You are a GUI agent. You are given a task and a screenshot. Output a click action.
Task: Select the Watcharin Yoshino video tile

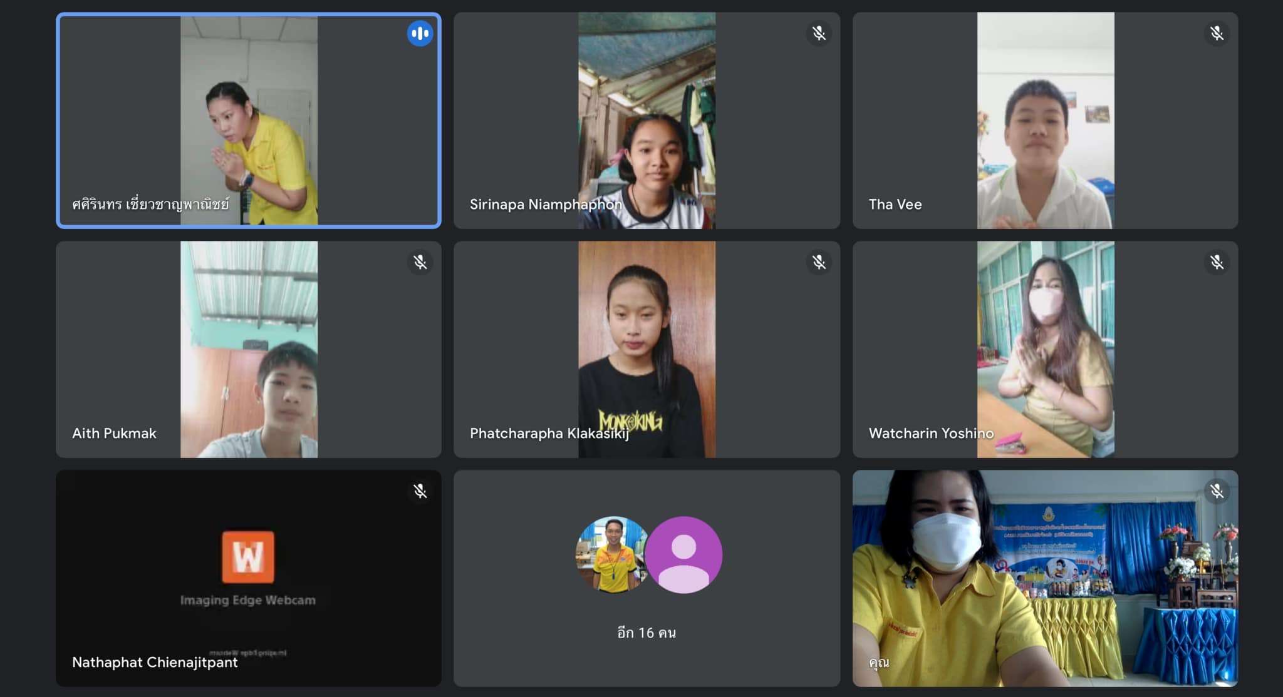1045,349
